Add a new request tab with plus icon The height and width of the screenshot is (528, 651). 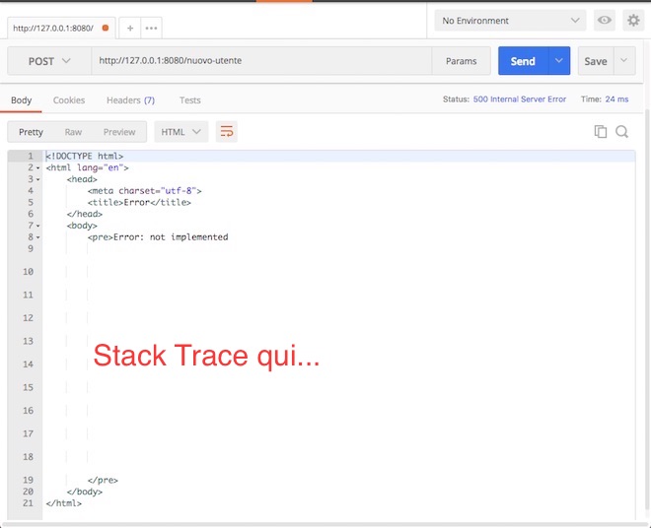(130, 28)
